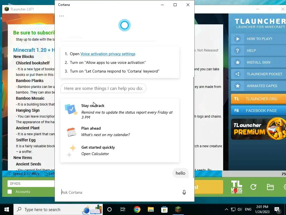Click the Chiseled bookshelf heading in TLauncher
This screenshot has width=286, height=215.
[x=33, y=63]
